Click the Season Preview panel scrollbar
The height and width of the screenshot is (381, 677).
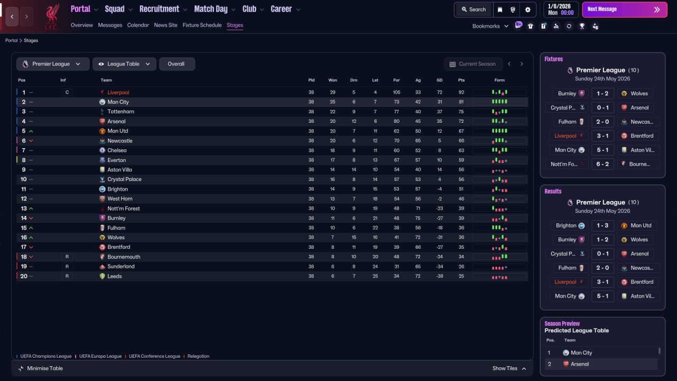click(659, 351)
